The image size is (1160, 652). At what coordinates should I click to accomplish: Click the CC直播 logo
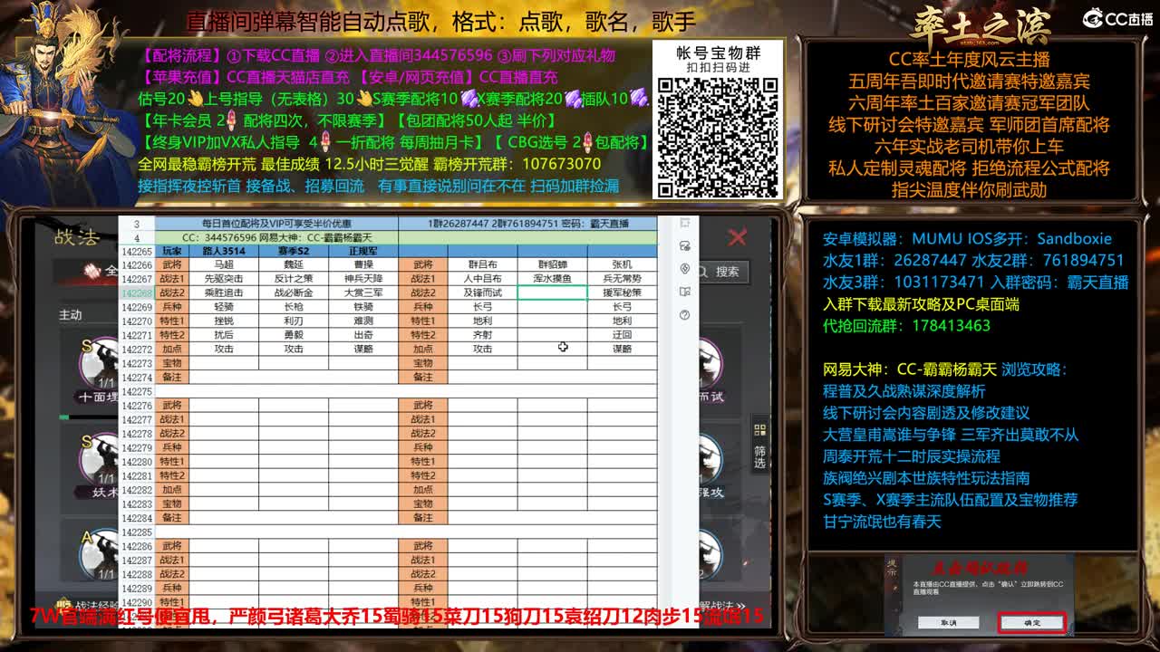[x=1118, y=18]
